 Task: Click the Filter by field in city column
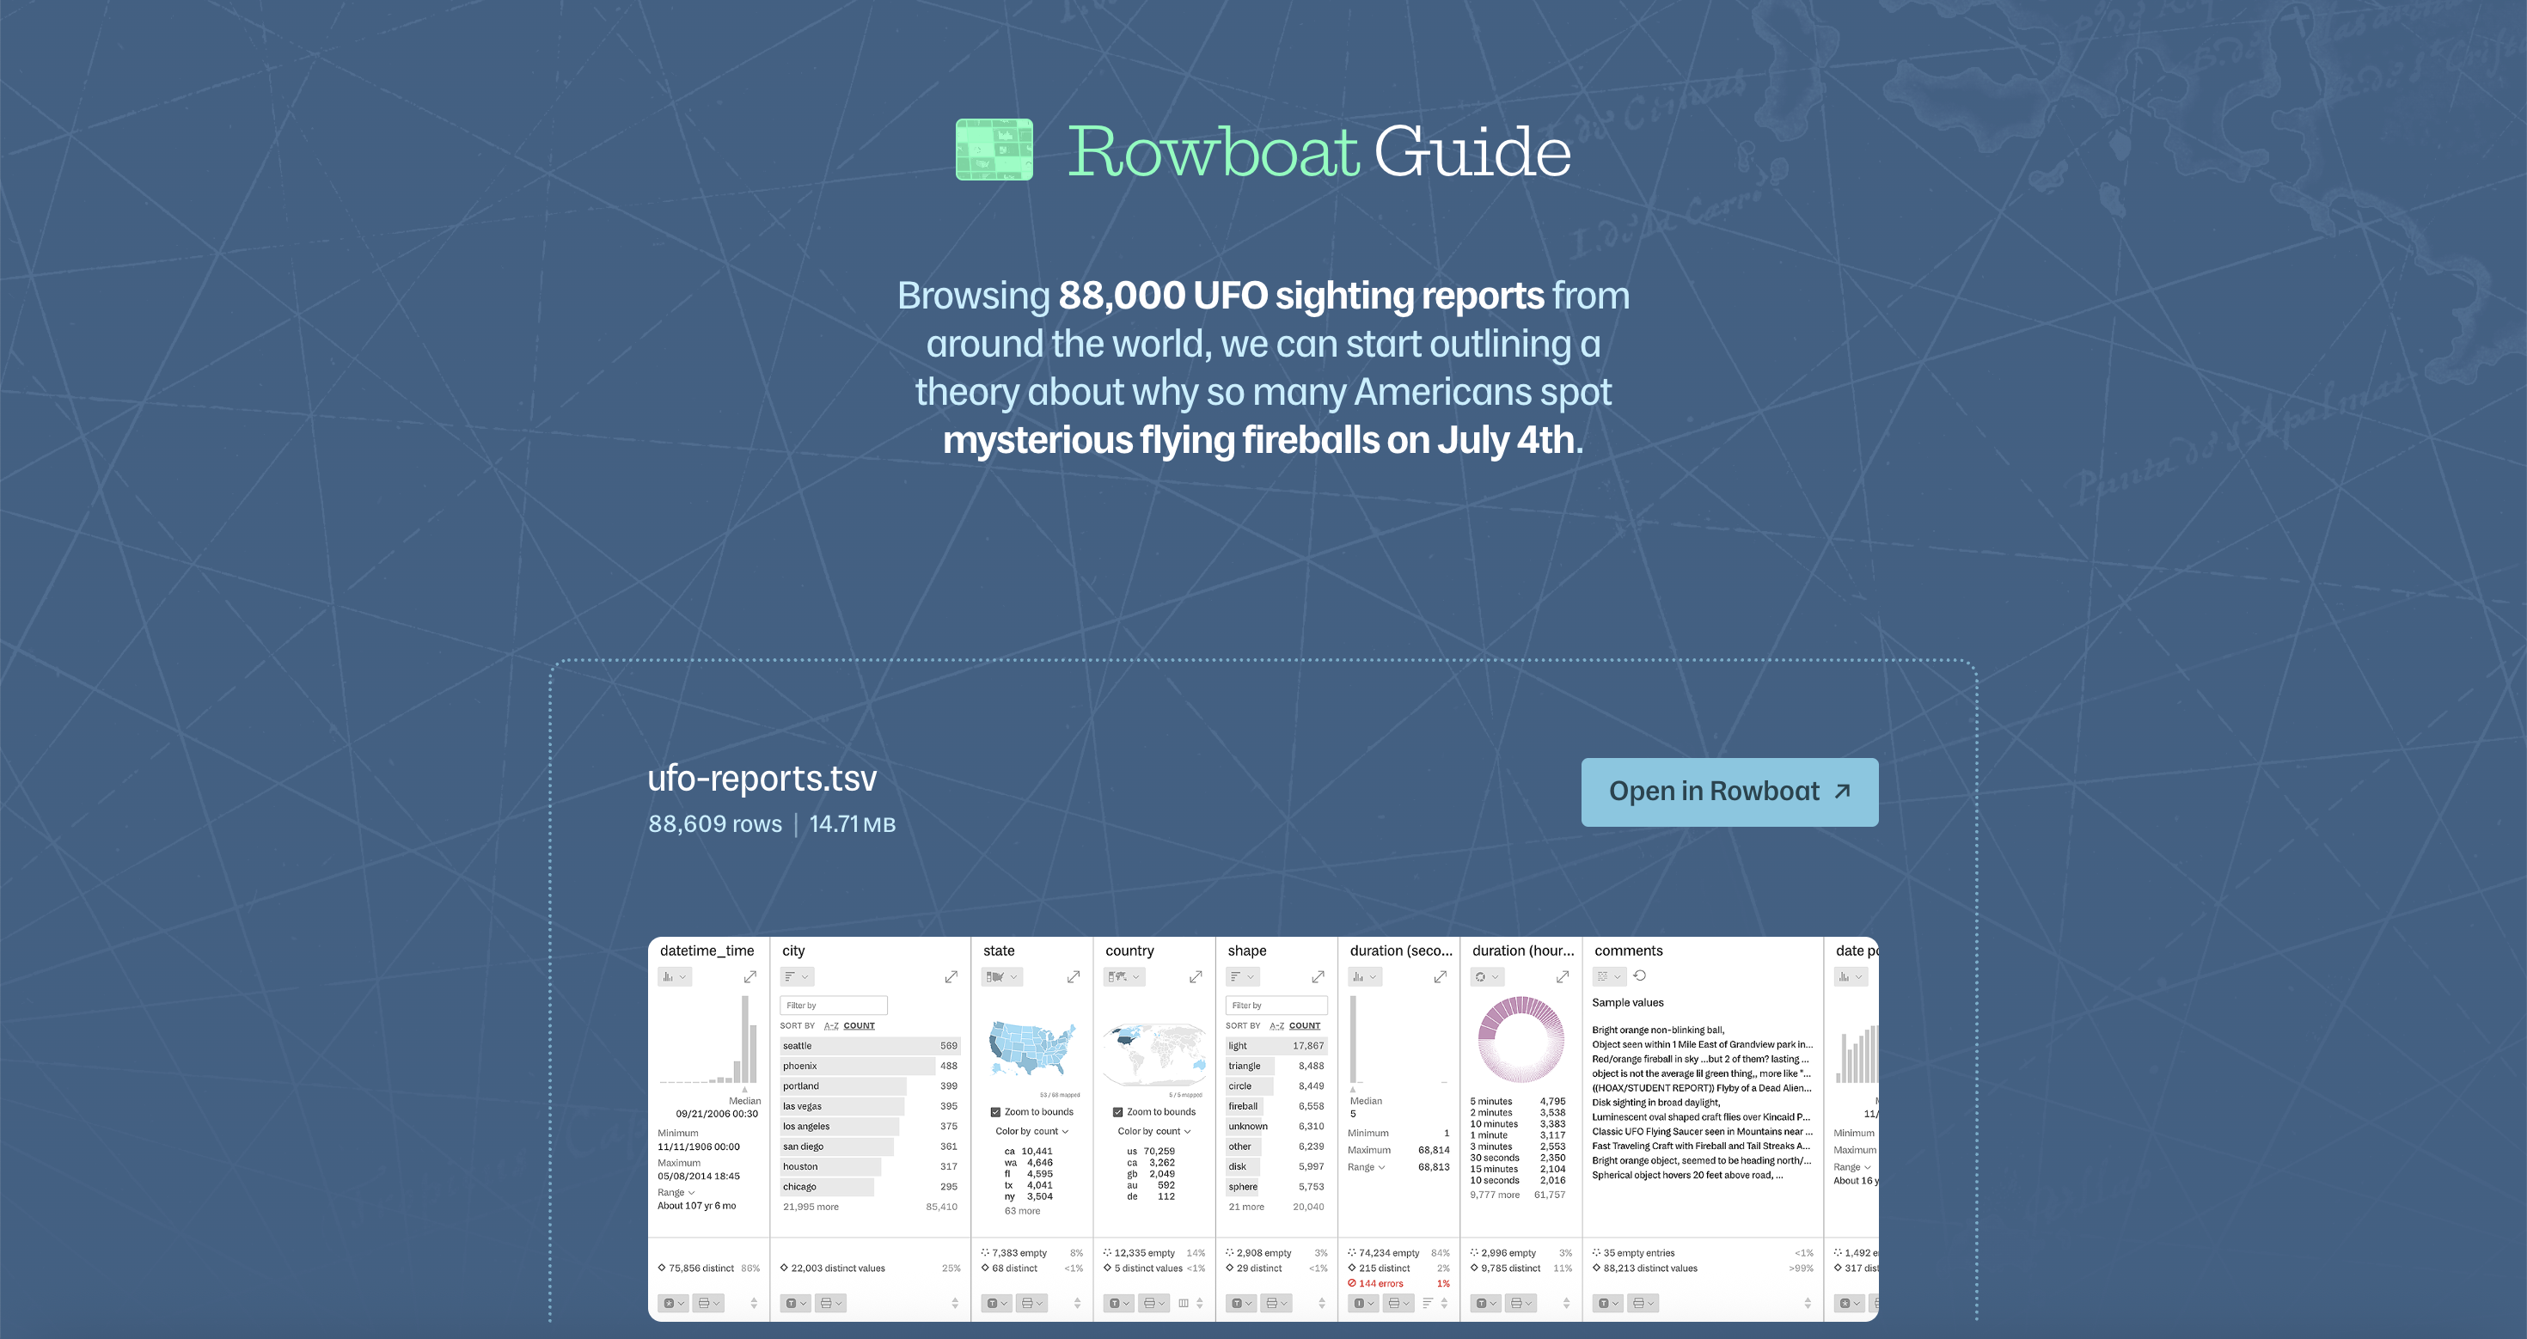click(x=833, y=1006)
